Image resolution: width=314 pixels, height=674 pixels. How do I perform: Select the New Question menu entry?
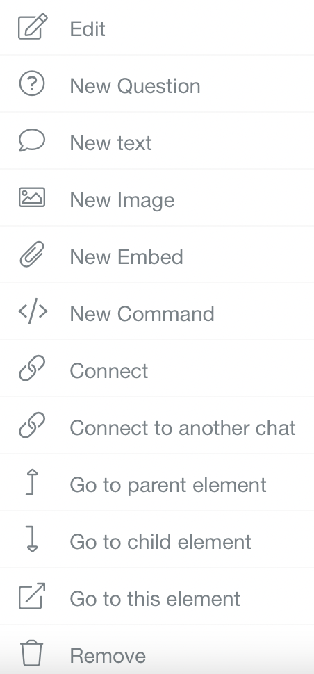tap(157, 83)
